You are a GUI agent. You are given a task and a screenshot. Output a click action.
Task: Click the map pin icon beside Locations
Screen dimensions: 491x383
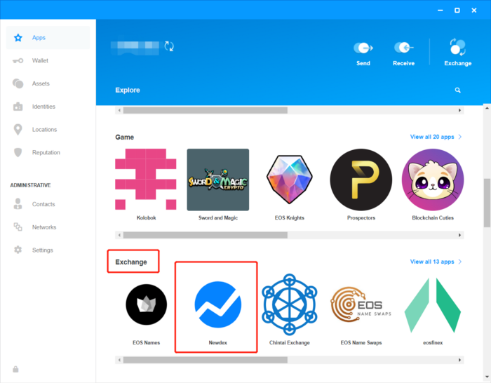(18, 129)
